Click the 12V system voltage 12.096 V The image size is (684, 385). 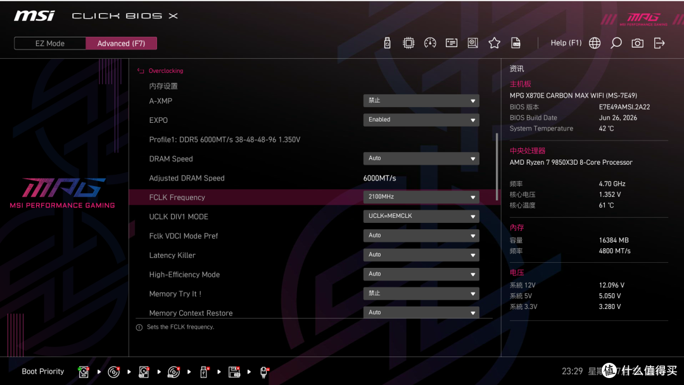point(612,285)
